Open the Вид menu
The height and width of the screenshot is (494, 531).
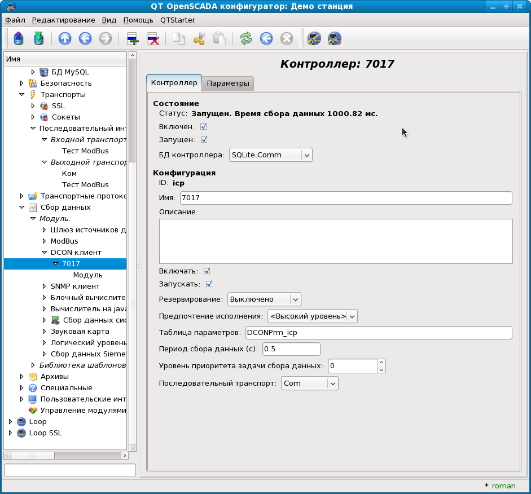(x=109, y=20)
